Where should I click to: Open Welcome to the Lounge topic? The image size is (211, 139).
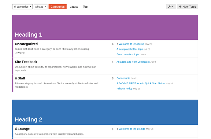(x=132, y=129)
